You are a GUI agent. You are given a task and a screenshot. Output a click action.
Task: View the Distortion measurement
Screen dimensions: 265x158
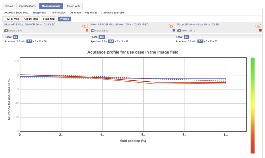(x=75, y=13)
